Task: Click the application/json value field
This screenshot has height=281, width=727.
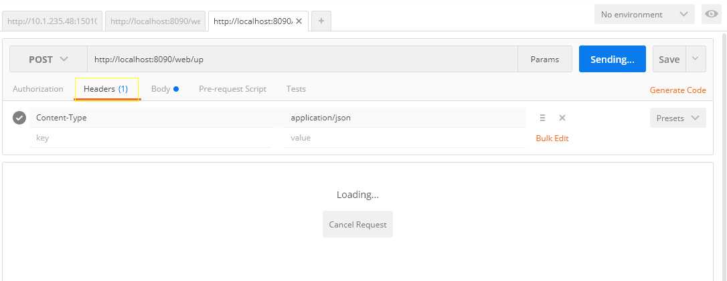Action: coord(405,118)
